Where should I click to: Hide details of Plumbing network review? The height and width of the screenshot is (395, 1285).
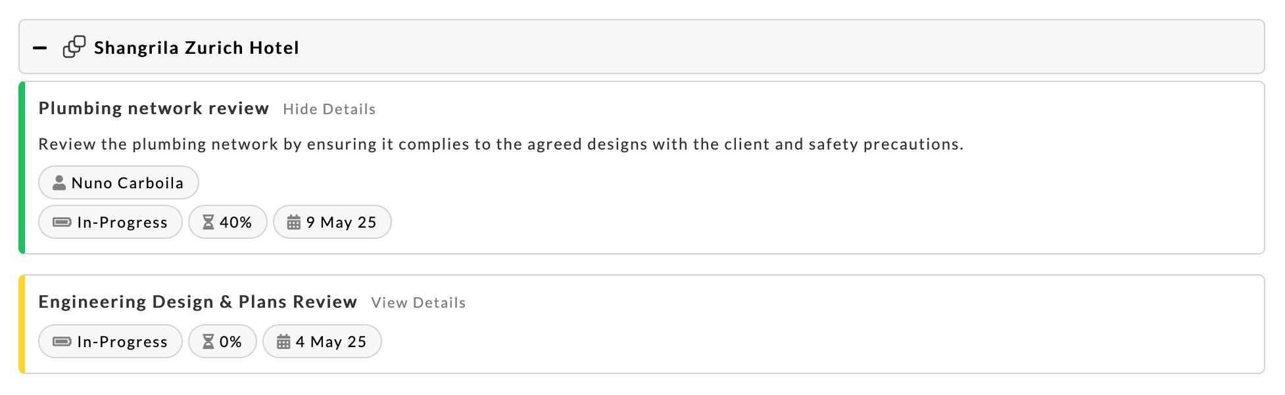329,109
